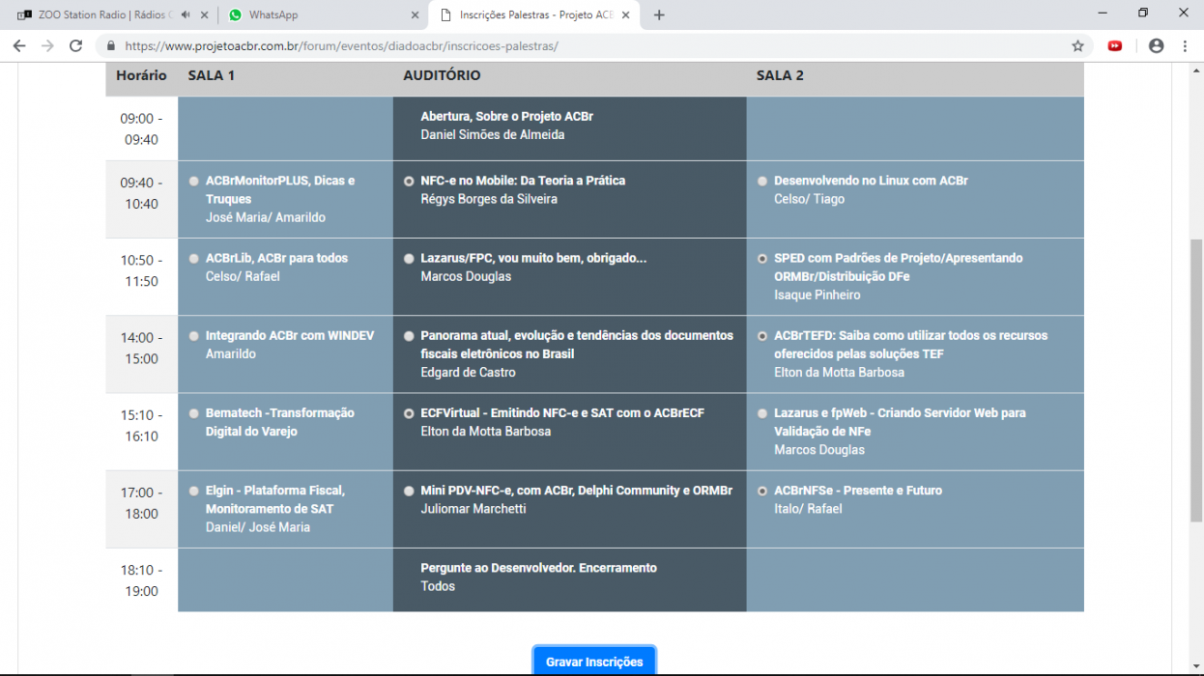
Task: Click speaker name Régys Borges da Silveira
Action: tap(489, 199)
